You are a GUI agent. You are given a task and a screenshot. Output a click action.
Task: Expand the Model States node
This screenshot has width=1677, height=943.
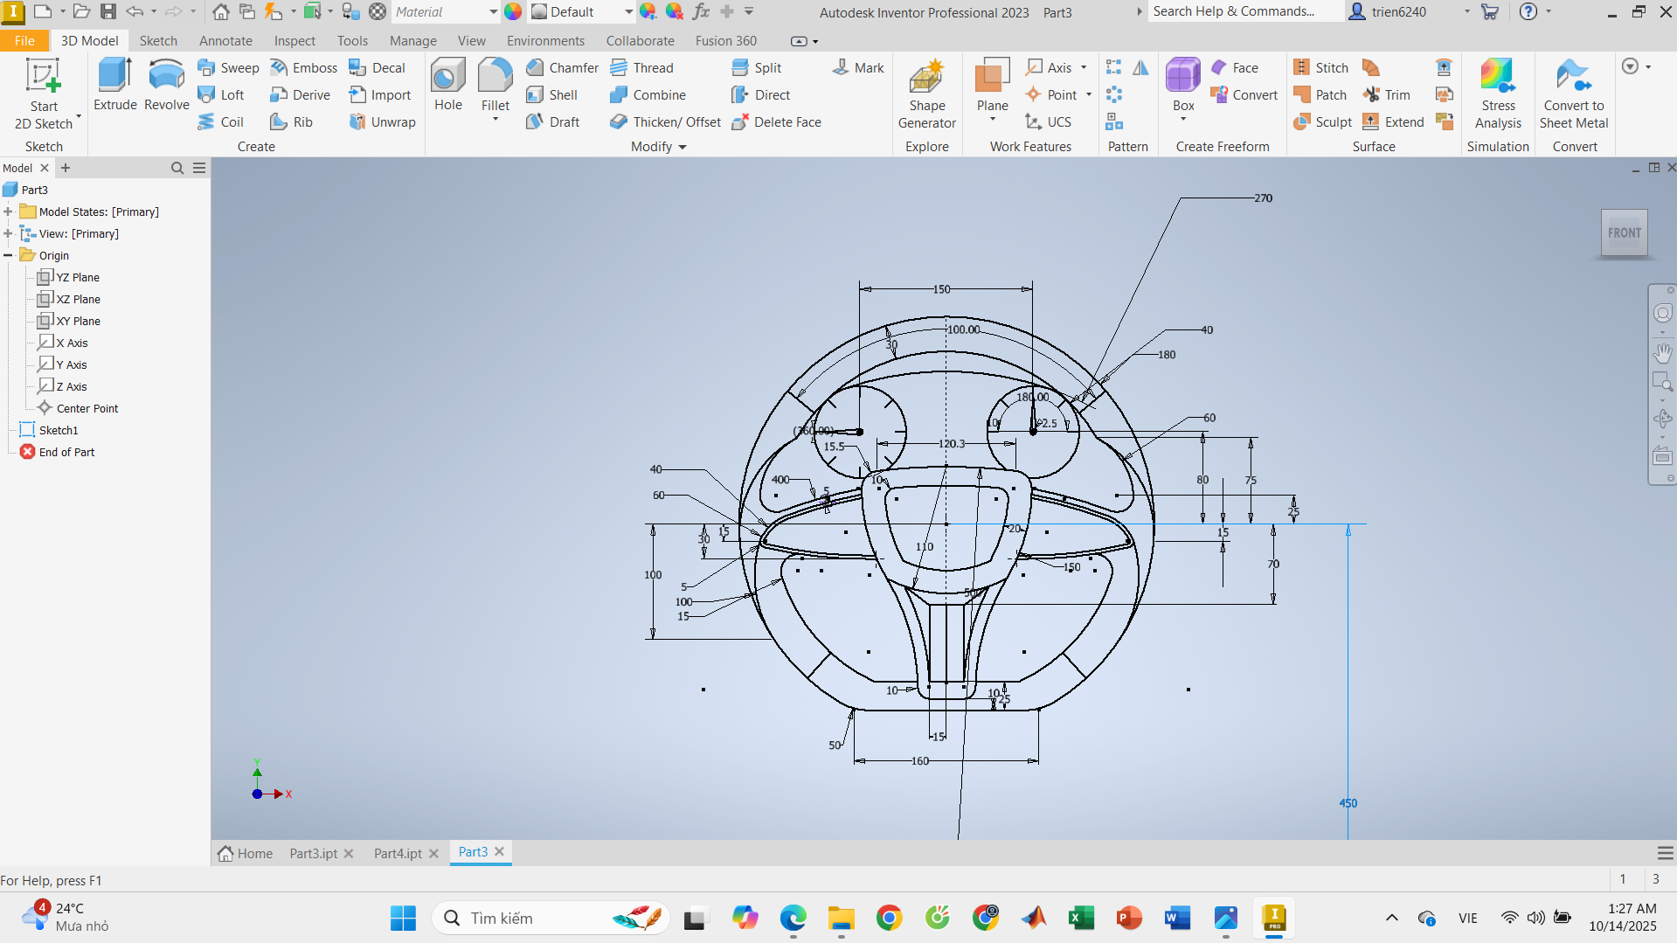tap(8, 211)
